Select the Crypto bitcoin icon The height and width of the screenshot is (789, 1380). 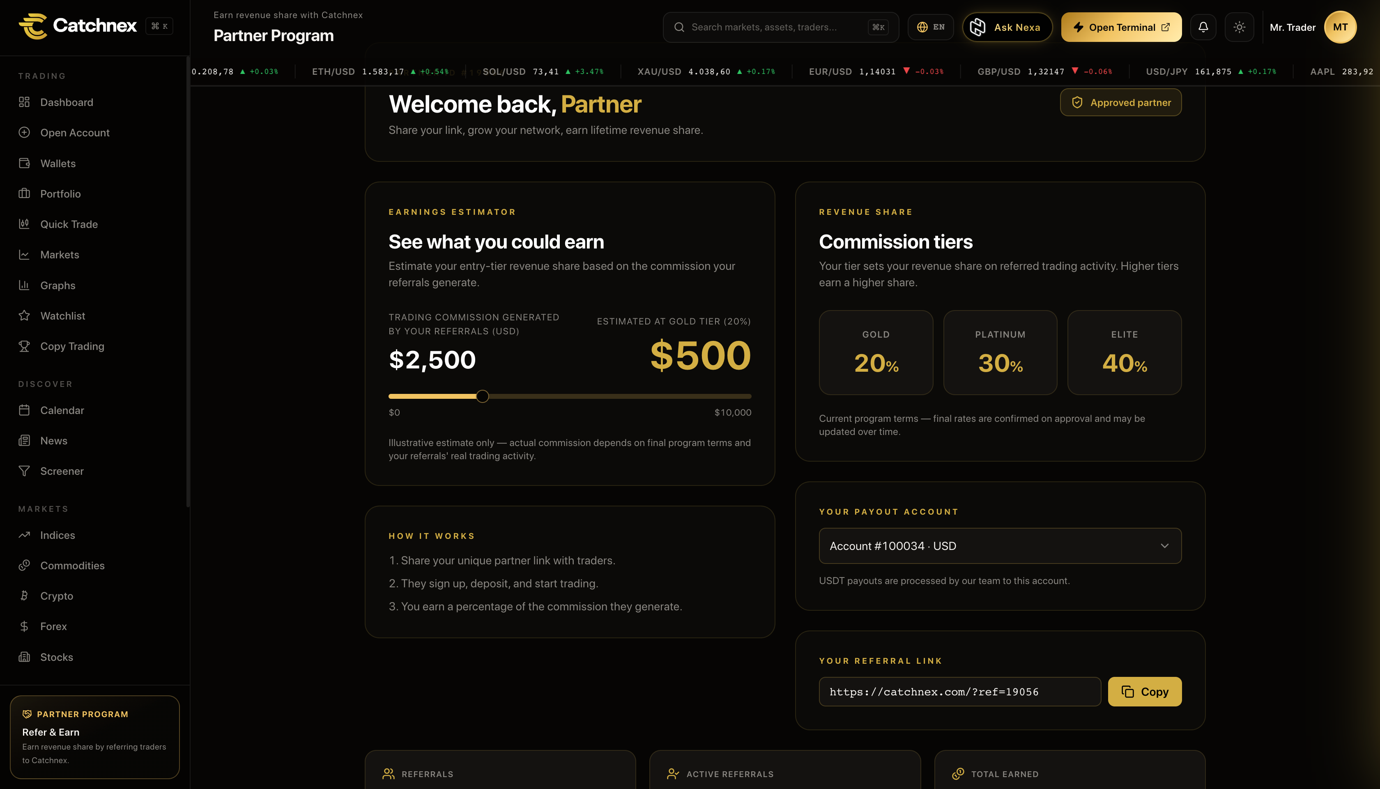pyautogui.click(x=24, y=596)
